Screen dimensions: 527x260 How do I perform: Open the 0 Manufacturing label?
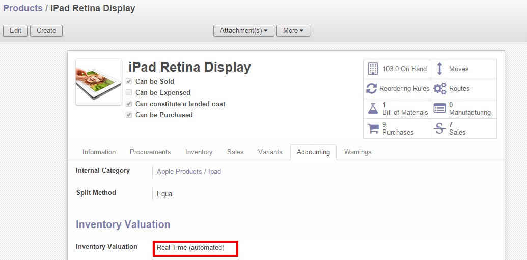point(470,109)
